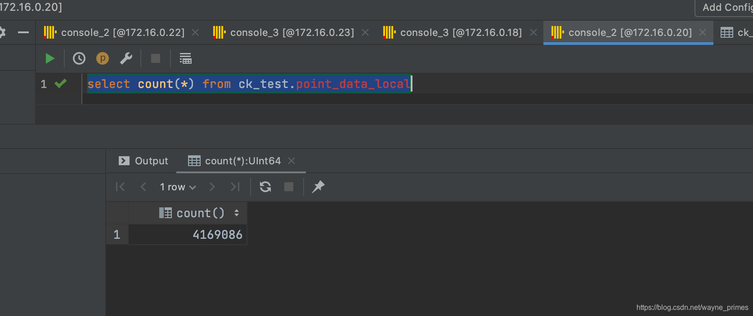Close the count(*):UInt64 result tab
The image size is (753, 316).
tap(291, 161)
